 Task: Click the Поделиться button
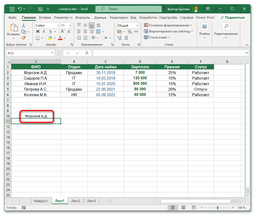click(x=233, y=17)
